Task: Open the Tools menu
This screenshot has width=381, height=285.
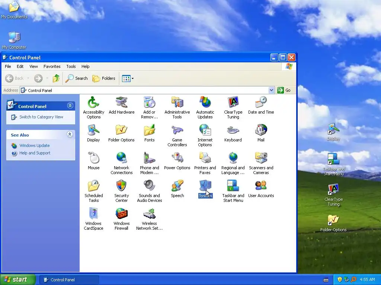Action: [x=71, y=66]
